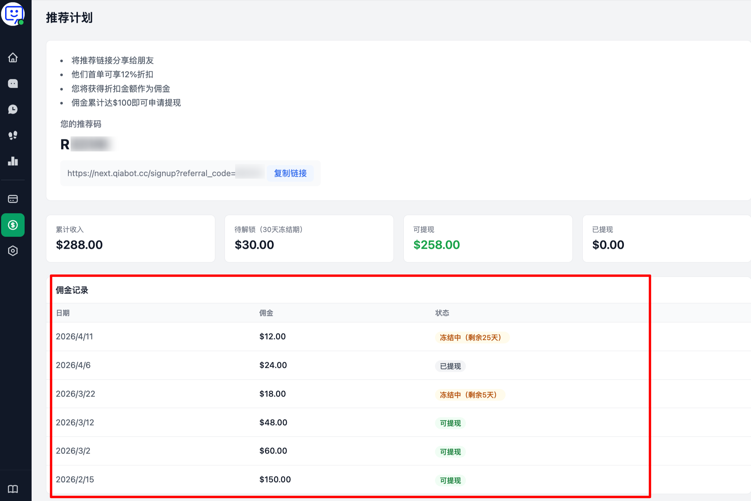Click the 他们首单可享12%折扣 bullet
The width and height of the screenshot is (751, 501).
(112, 74)
